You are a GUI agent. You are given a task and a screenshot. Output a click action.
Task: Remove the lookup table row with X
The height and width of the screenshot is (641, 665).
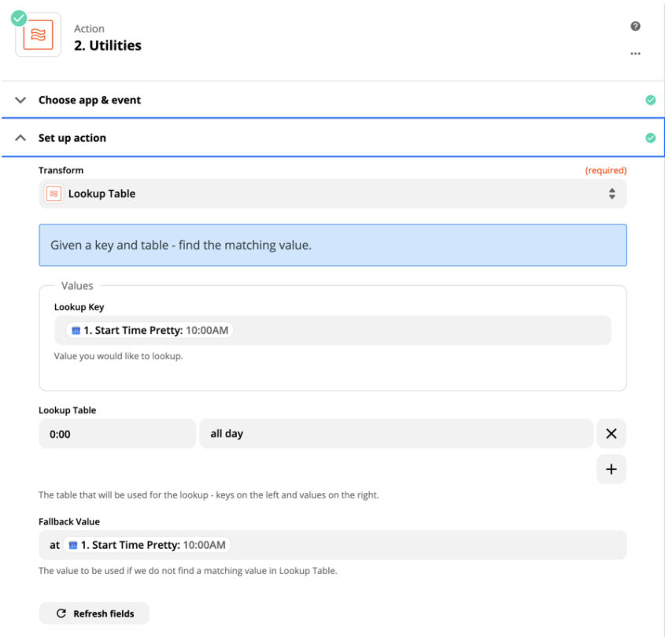click(611, 434)
